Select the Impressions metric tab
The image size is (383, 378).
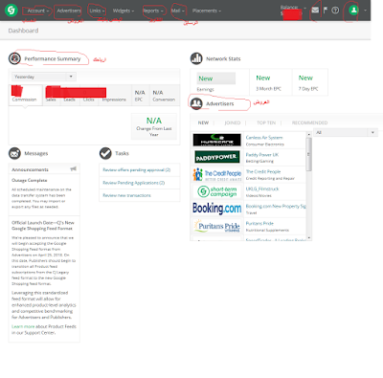coord(114,95)
